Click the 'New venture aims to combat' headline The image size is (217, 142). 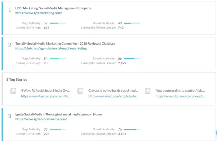click(x=180, y=90)
